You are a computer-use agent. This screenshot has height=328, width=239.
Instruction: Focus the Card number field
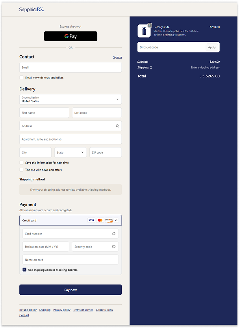(70, 233)
